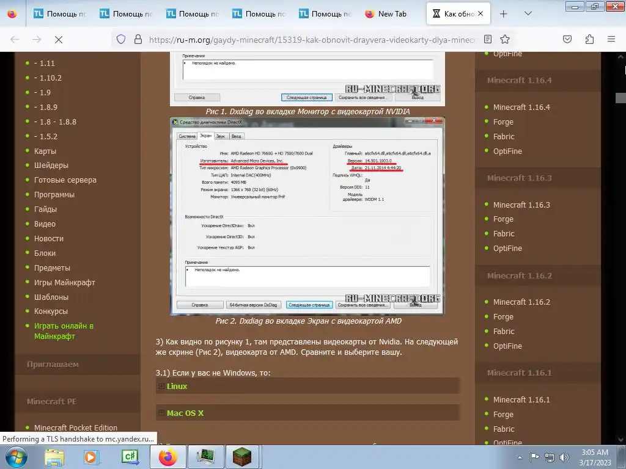Switch to the first "Помощь по" tab
Image resolution: width=626 pixels, height=469 pixels.
pos(59,14)
